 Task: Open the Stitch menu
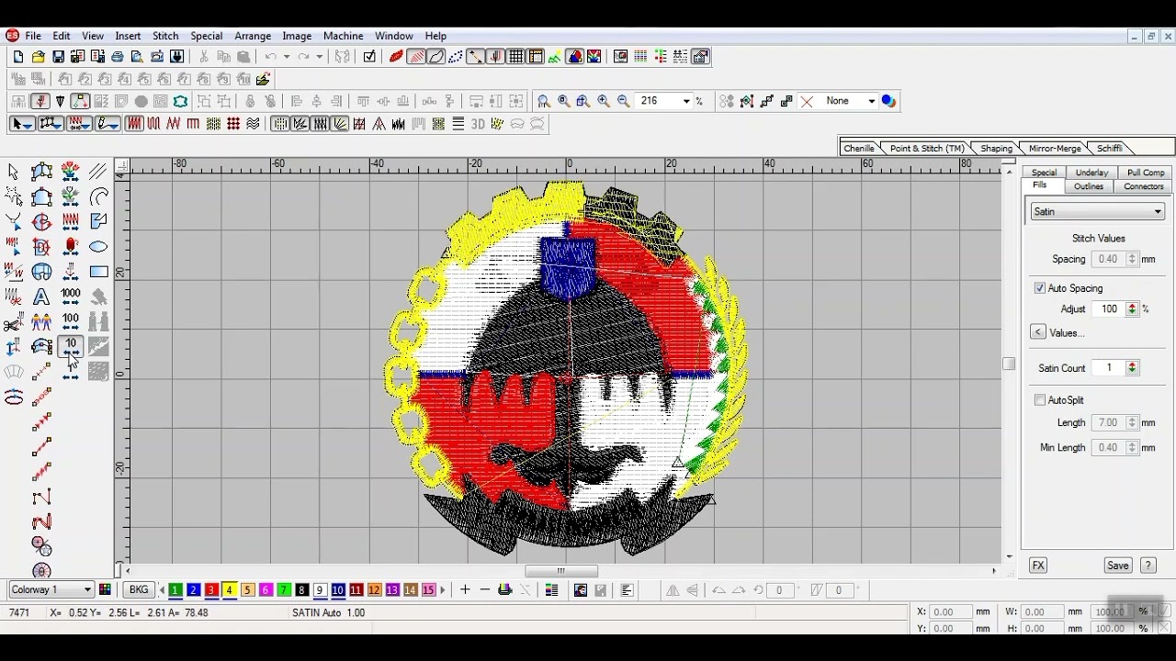tap(165, 36)
